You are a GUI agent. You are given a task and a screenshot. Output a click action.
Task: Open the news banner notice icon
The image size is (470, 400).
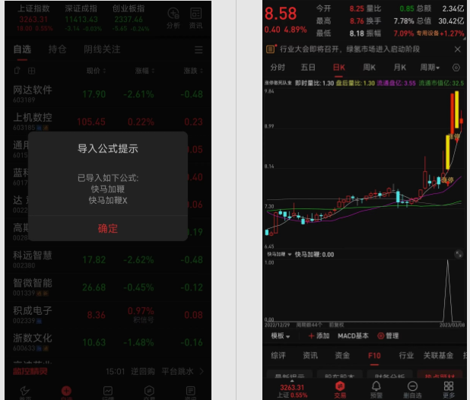[x=271, y=49]
